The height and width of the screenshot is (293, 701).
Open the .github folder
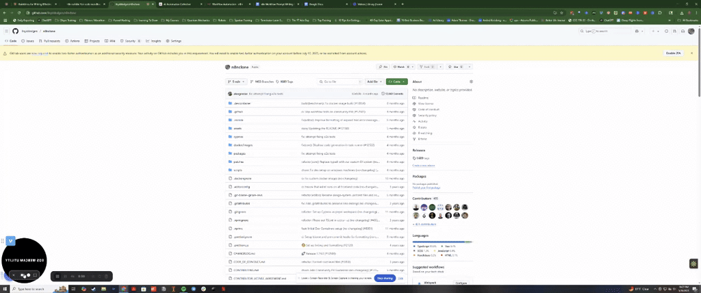[x=238, y=112]
